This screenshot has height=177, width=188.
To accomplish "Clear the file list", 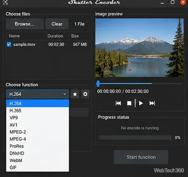I will tap(57, 24).
